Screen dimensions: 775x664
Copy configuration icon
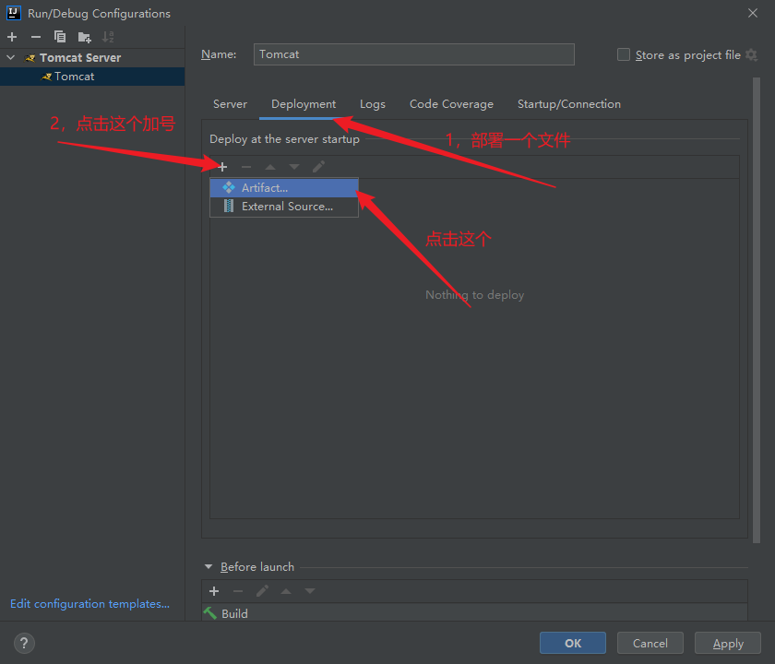coord(60,37)
